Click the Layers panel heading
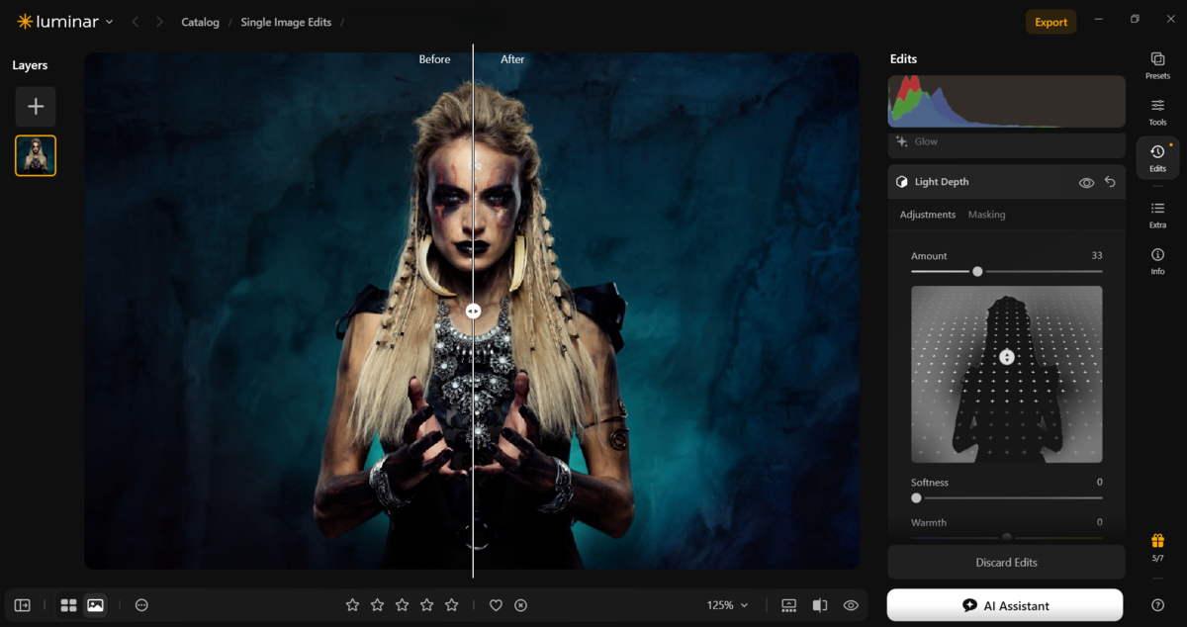Screen dimensions: 1187x627 coord(30,65)
